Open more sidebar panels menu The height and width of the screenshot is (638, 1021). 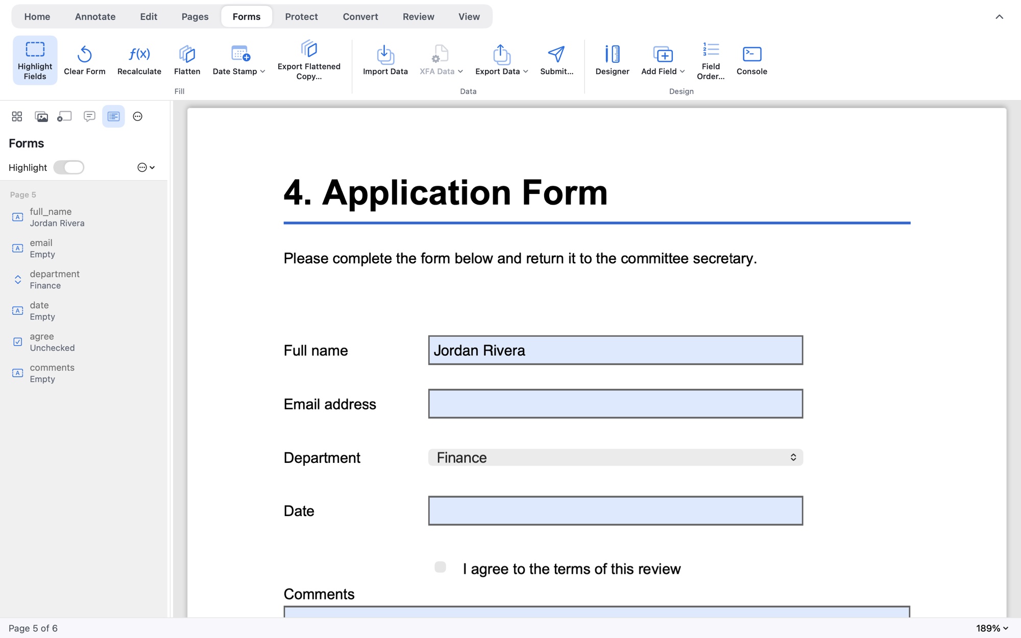pos(137,116)
